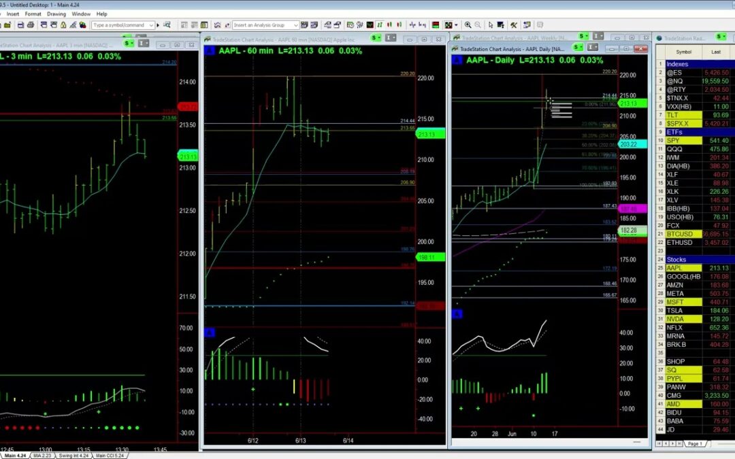Click the red and green color bars icon
The height and width of the screenshot is (459, 735).
pos(436,25)
